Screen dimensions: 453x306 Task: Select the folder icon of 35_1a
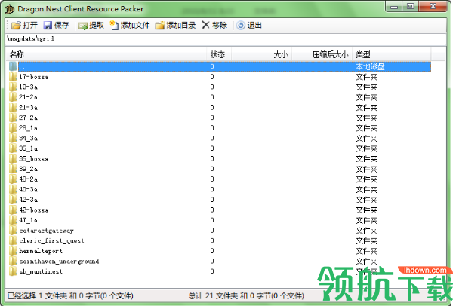click(x=13, y=148)
